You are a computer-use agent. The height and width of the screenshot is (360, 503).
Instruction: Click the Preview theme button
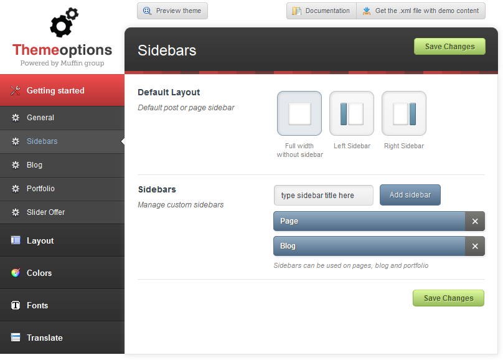pyautogui.click(x=172, y=11)
